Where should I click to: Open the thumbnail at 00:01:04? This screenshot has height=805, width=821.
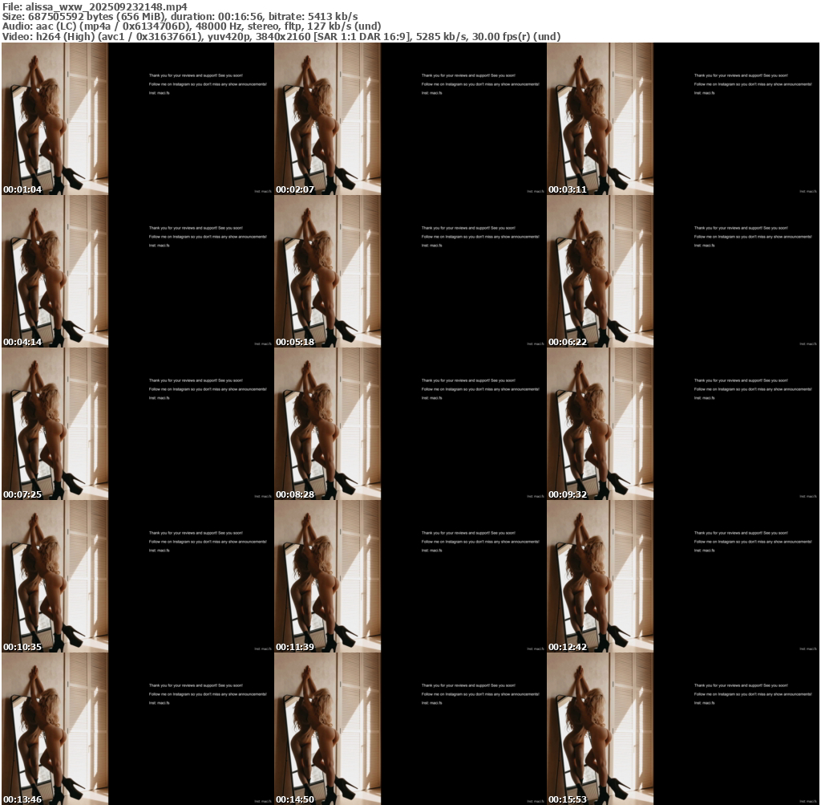coord(138,119)
